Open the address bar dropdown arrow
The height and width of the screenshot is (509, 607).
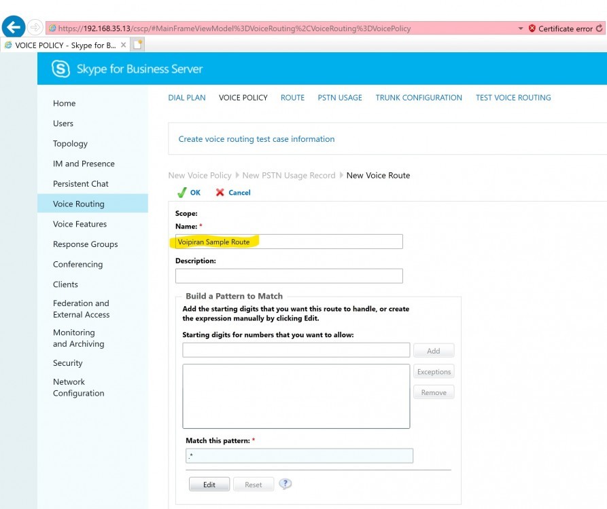click(521, 29)
